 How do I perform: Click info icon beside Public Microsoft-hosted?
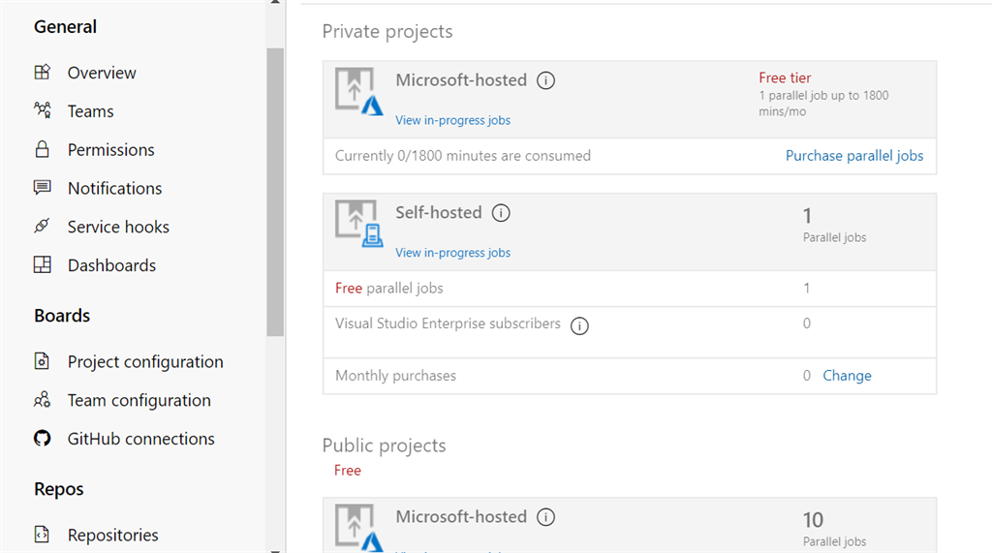(x=546, y=517)
